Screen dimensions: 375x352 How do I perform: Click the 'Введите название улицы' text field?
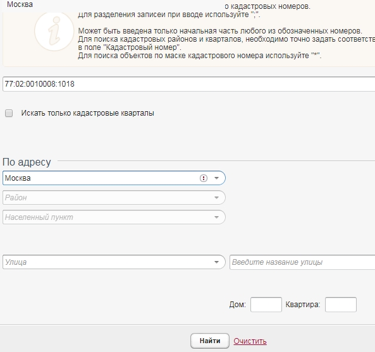[302, 262]
